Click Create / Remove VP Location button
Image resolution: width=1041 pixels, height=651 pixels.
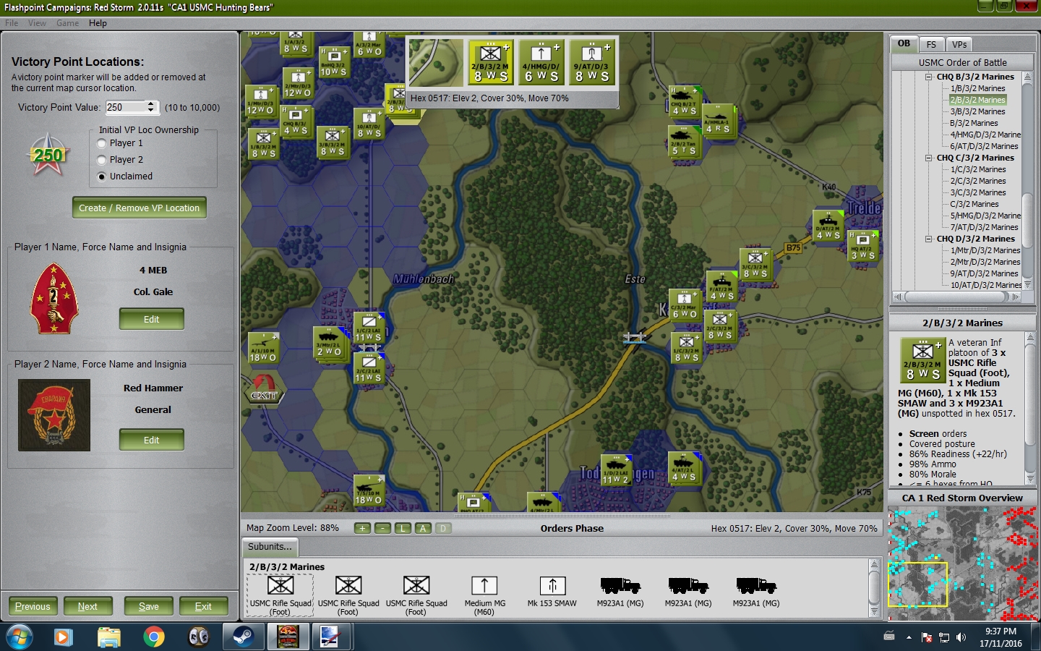pyautogui.click(x=140, y=208)
